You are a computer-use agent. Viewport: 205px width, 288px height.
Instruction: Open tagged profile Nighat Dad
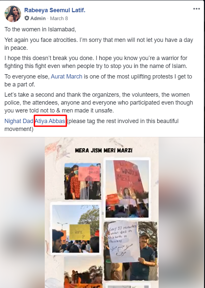(19, 121)
